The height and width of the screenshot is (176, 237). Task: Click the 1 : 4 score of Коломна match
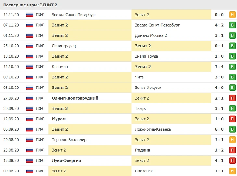point(219,67)
